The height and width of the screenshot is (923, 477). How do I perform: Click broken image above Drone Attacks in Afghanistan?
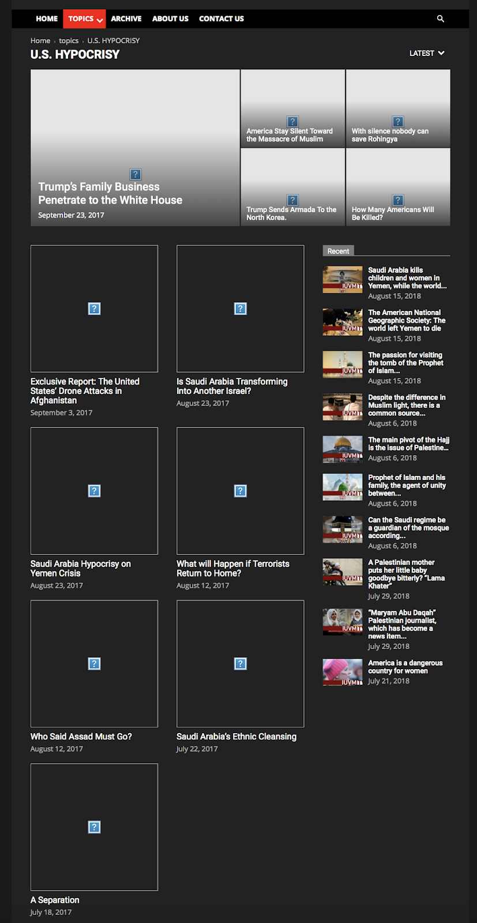point(94,309)
